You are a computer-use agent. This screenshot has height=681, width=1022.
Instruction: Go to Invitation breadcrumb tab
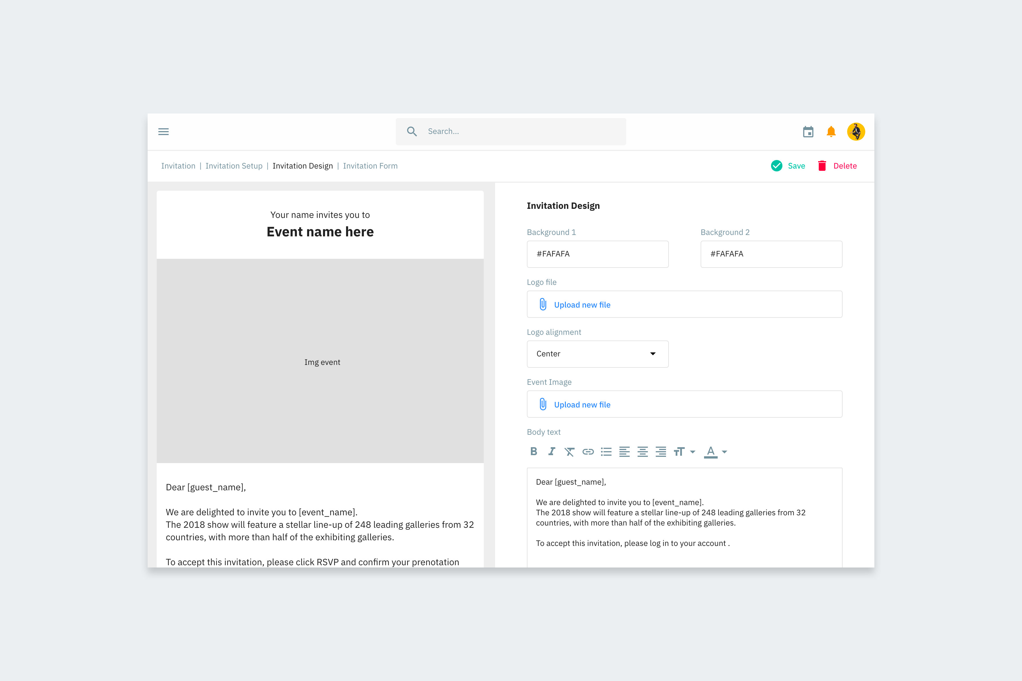pos(178,166)
